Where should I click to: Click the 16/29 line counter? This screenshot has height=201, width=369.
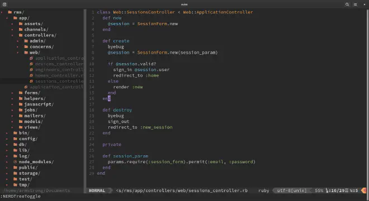click(338, 190)
